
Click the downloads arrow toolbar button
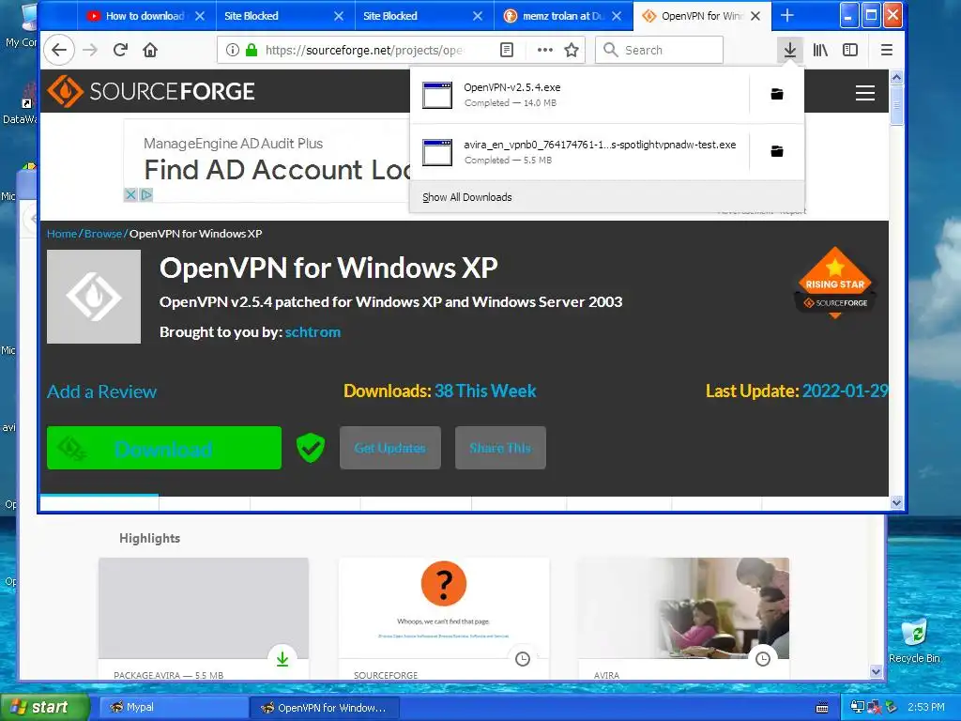(x=790, y=51)
